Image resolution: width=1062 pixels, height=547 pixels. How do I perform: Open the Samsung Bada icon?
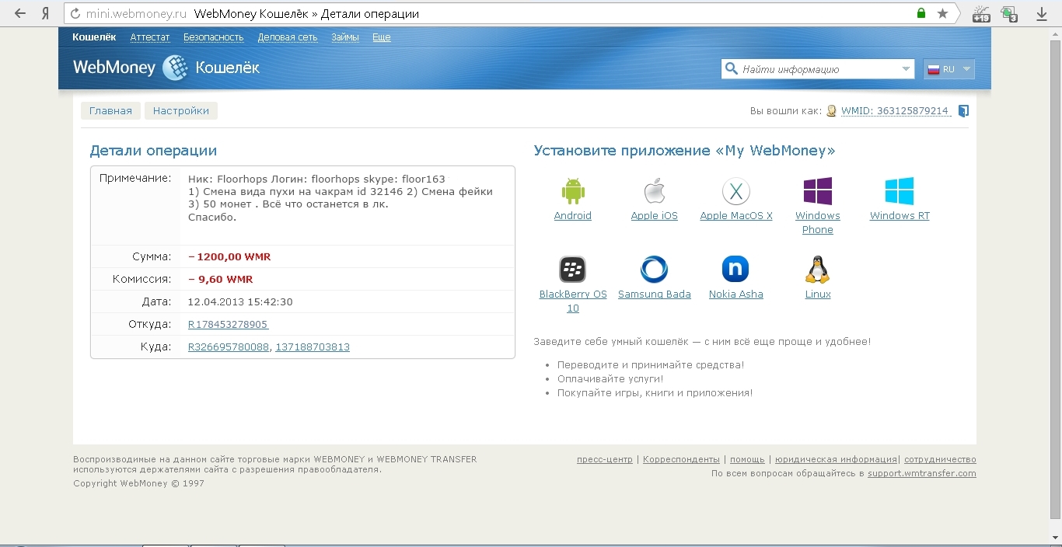click(x=655, y=270)
